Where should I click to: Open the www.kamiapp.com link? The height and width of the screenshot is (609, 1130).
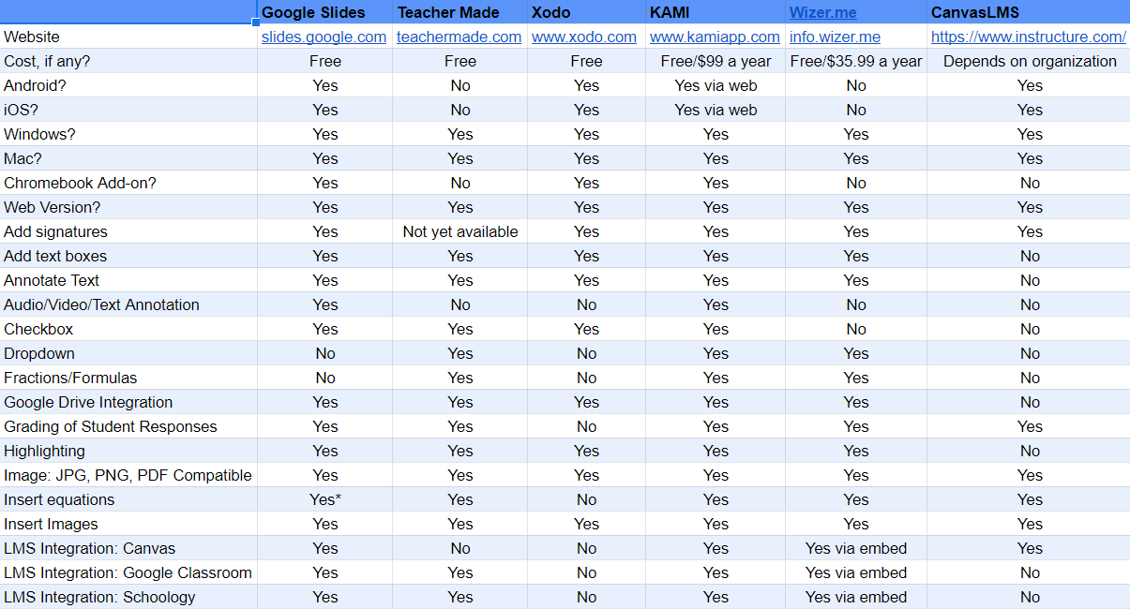[x=715, y=37]
